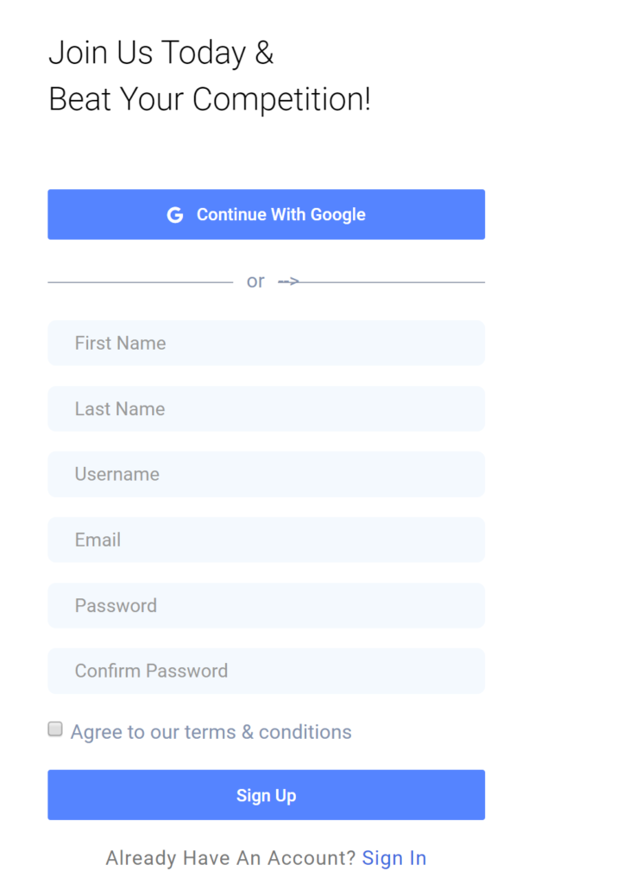Click 'Already Have An Account?' text
The image size is (629, 884).
pos(230,858)
